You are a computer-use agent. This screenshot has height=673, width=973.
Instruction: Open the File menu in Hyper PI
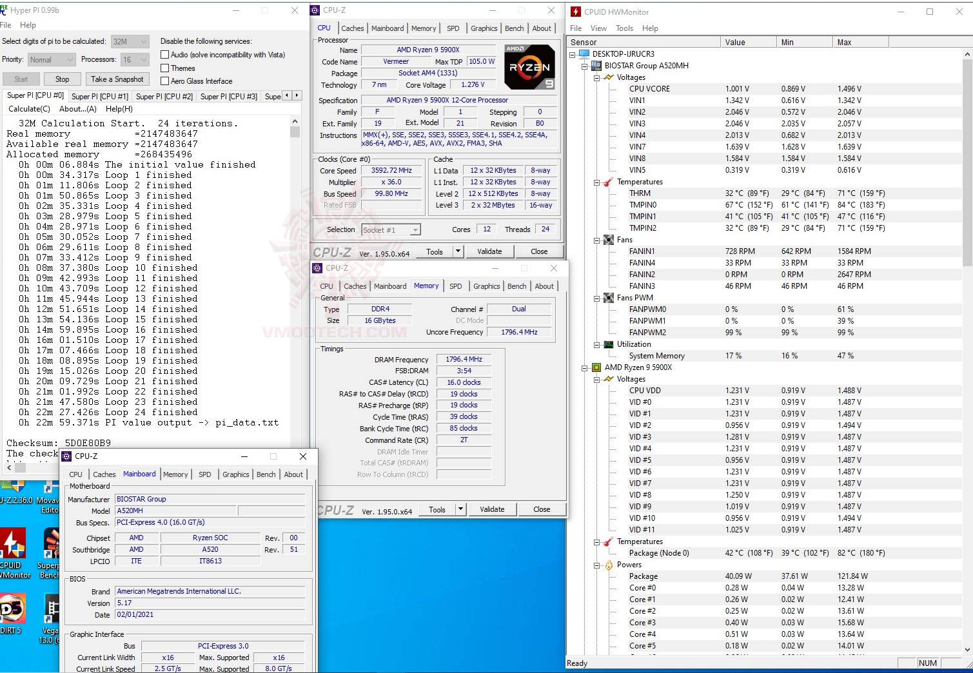tap(6, 25)
